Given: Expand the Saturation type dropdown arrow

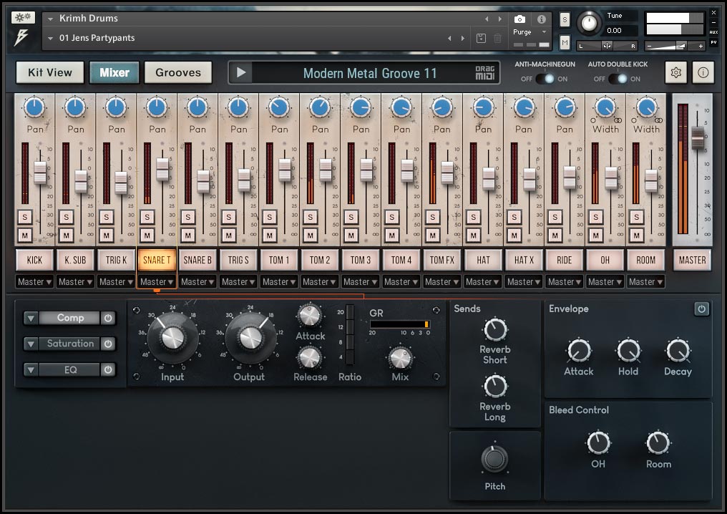Looking at the screenshot, I should tap(31, 344).
